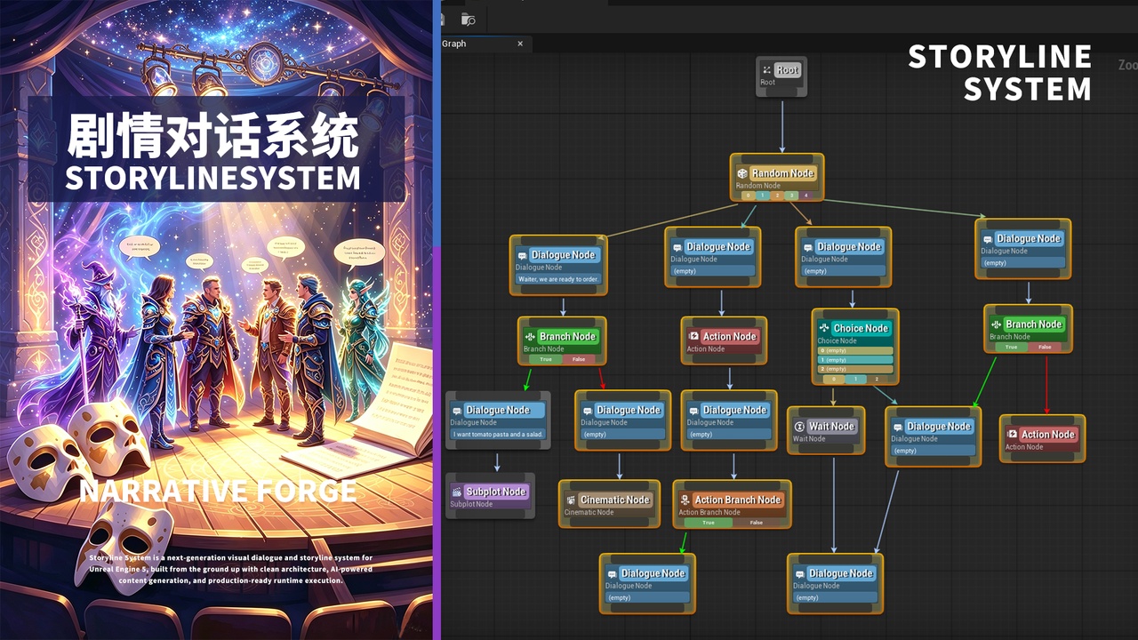The width and height of the screenshot is (1138, 640).
Task: Select text 'I want tomato pasta and a salad.'
Action: [x=498, y=435]
